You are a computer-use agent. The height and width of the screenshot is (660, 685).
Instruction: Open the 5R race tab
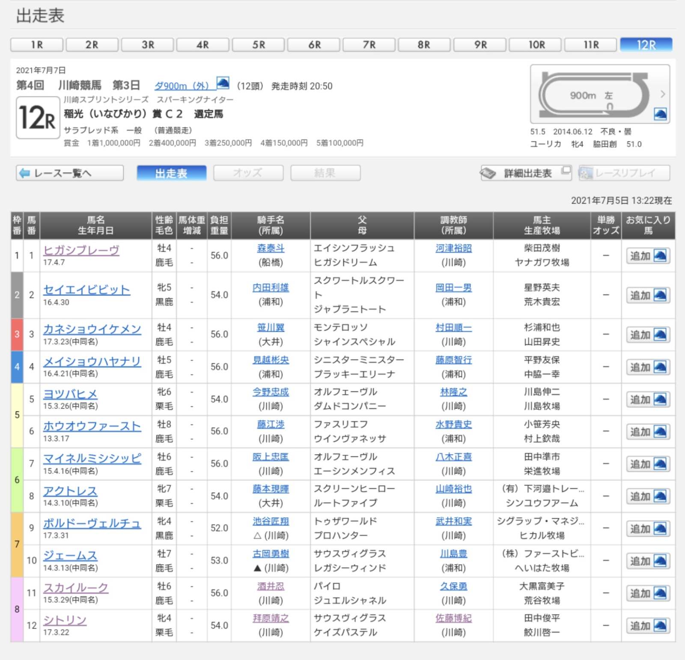point(258,45)
